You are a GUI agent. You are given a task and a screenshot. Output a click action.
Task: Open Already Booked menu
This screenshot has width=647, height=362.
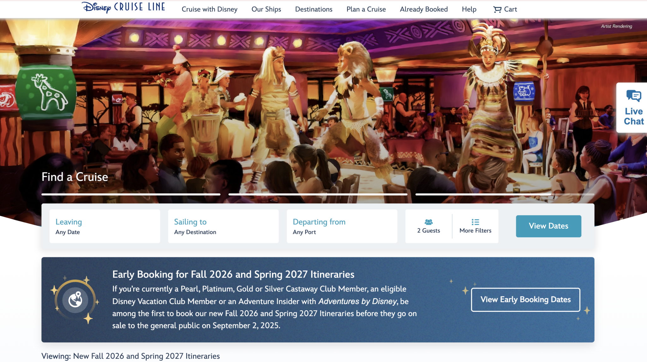(424, 9)
